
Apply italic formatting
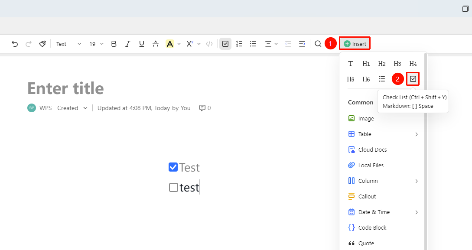(127, 44)
